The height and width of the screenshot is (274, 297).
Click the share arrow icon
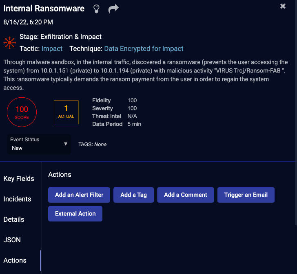click(x=113, y=9)
